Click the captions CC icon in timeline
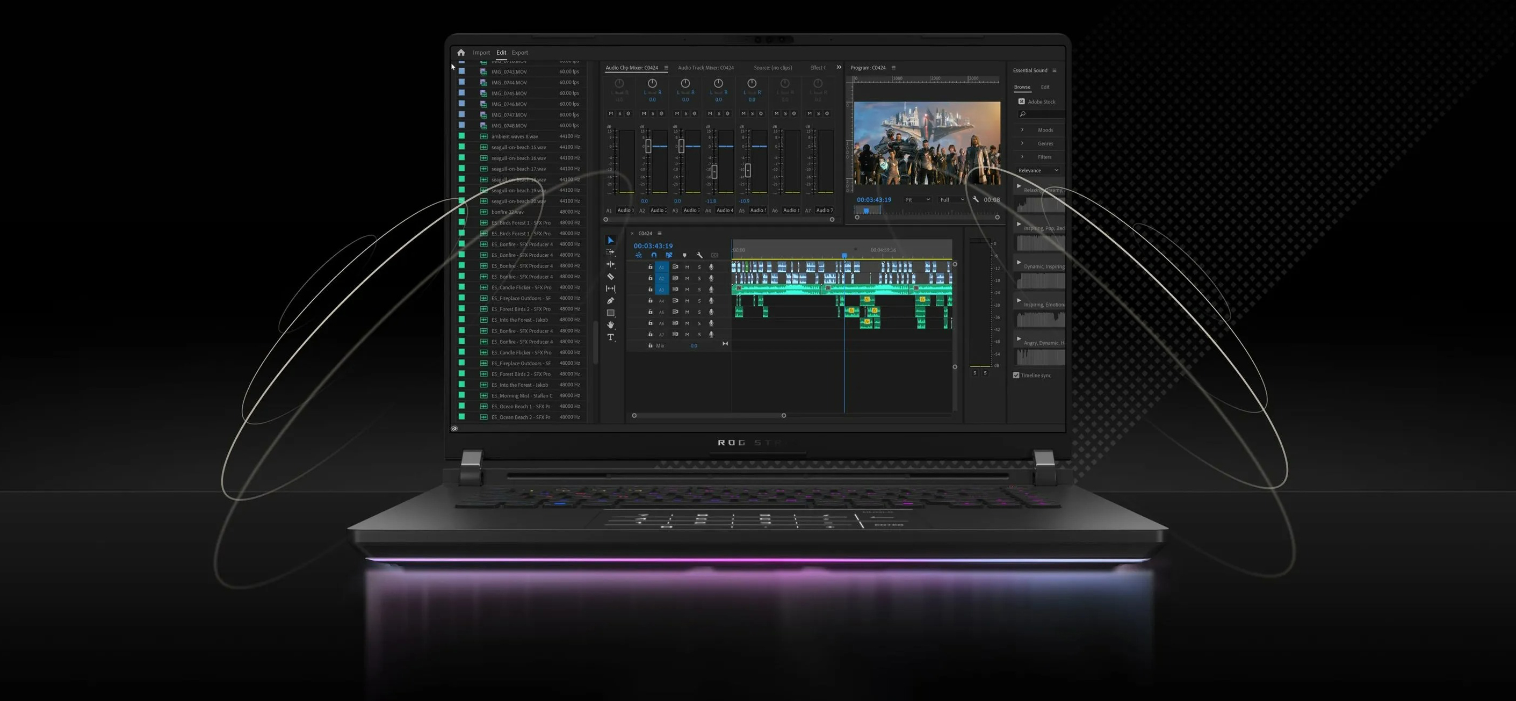The image size is (1516, 701). (714, 255)
